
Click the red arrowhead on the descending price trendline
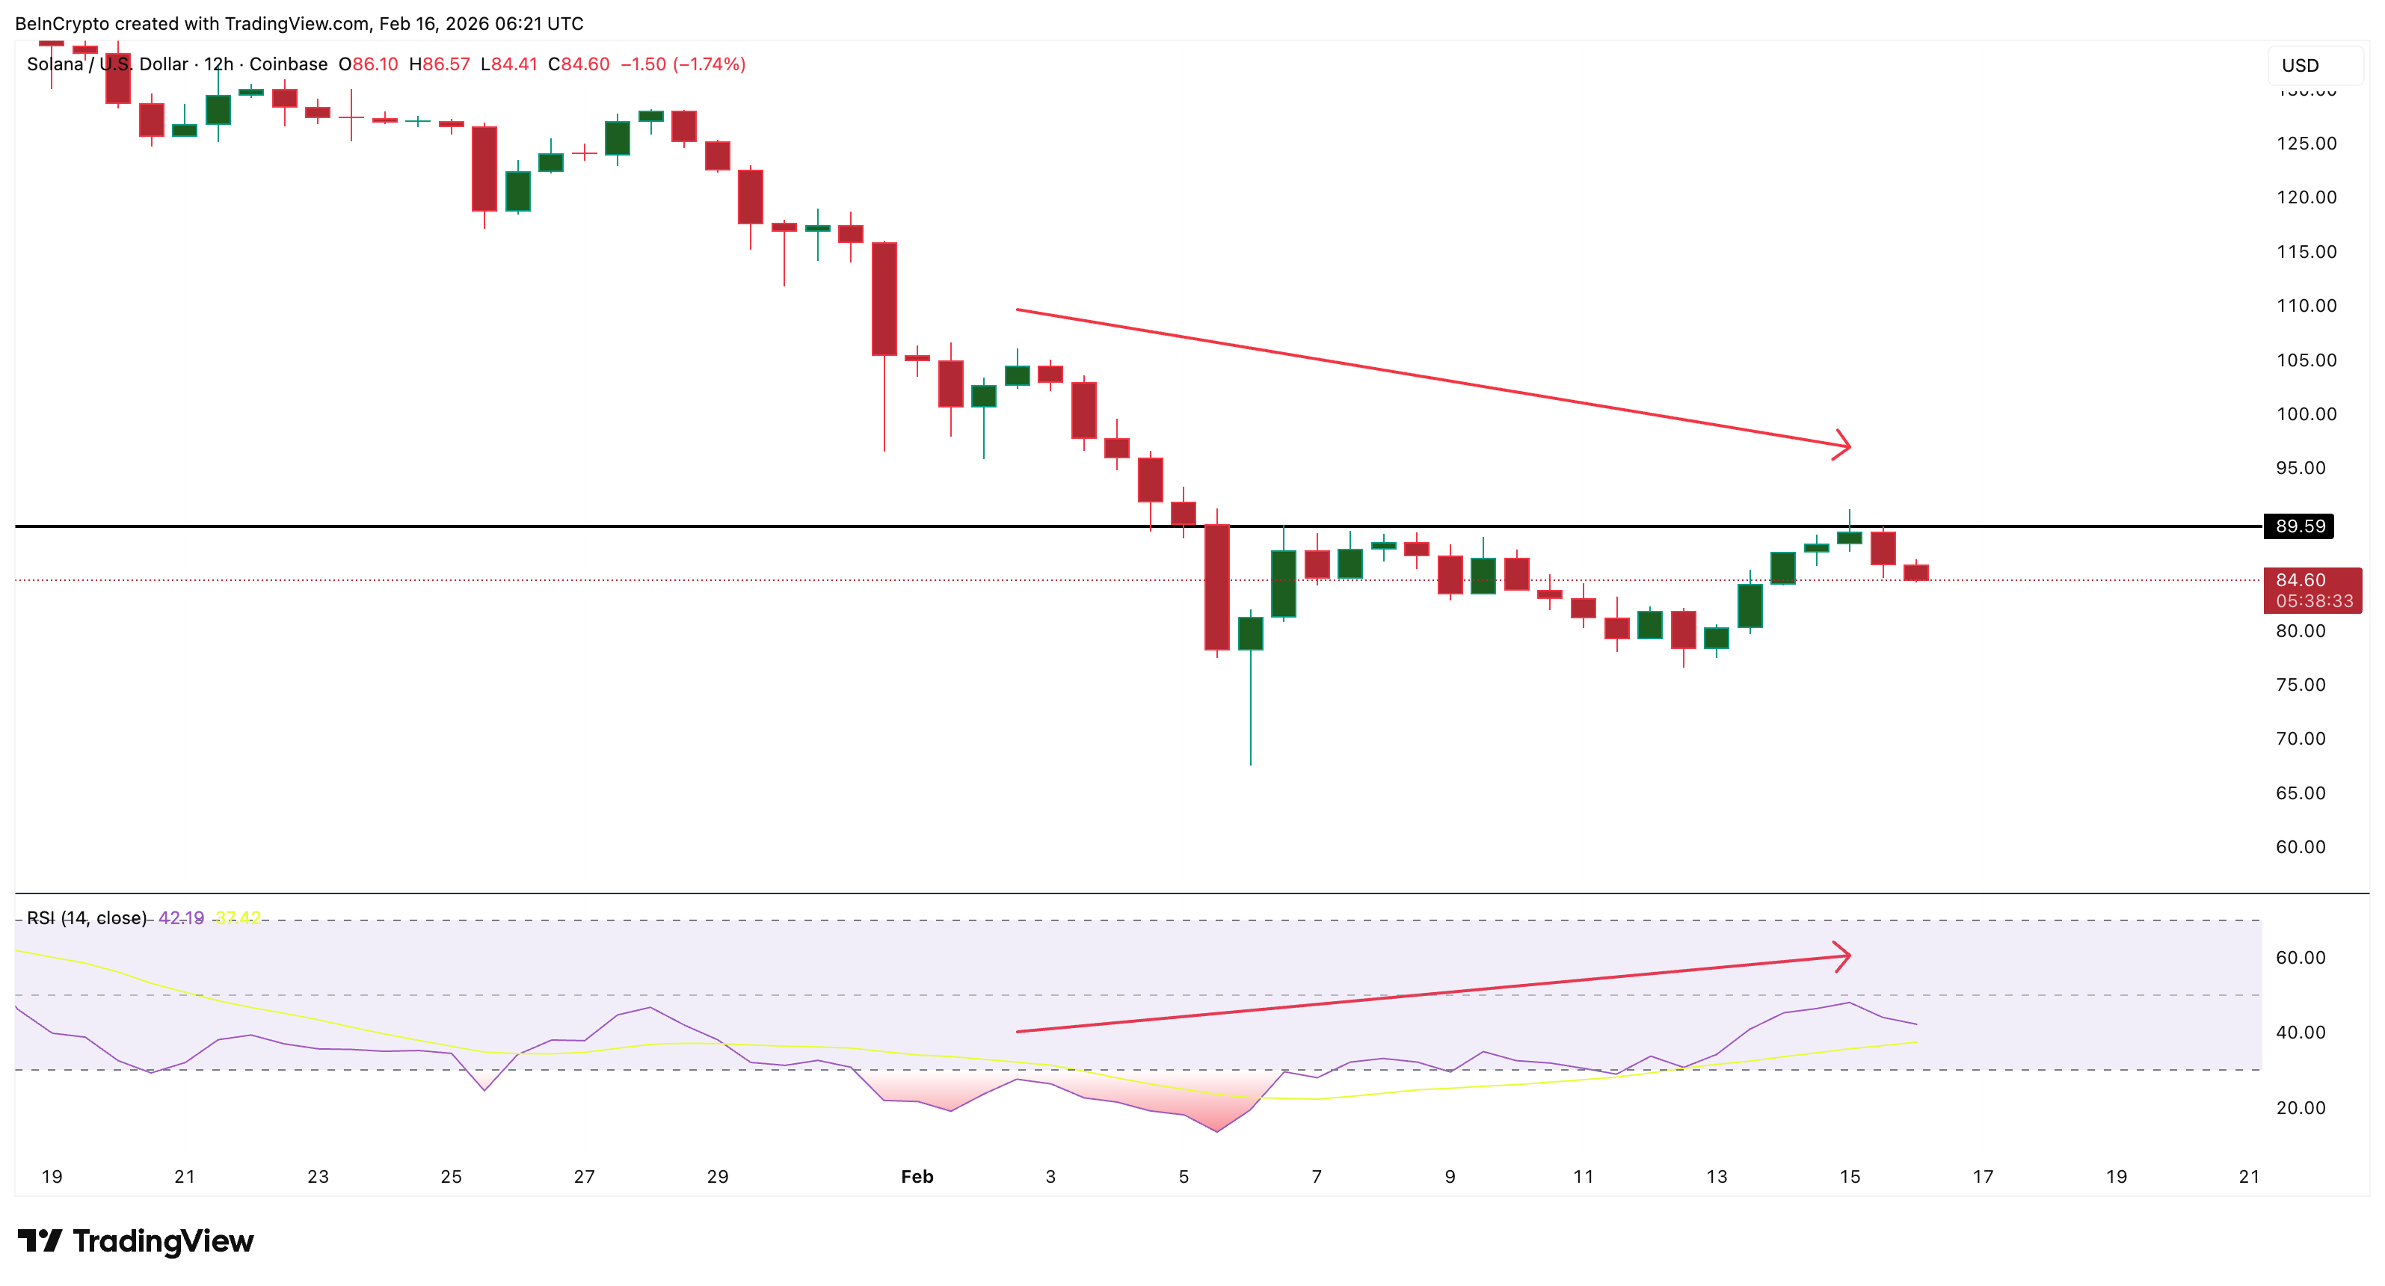(x=1844, y=446)
